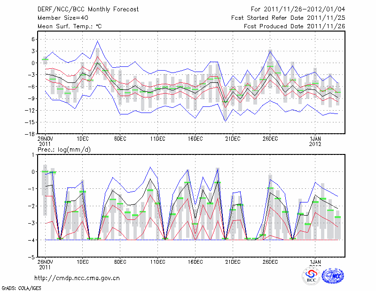This screenshot has width=376, height=291.
Task: Click the Prec.: log(mm/d) chart label
Action: (64, 149)
